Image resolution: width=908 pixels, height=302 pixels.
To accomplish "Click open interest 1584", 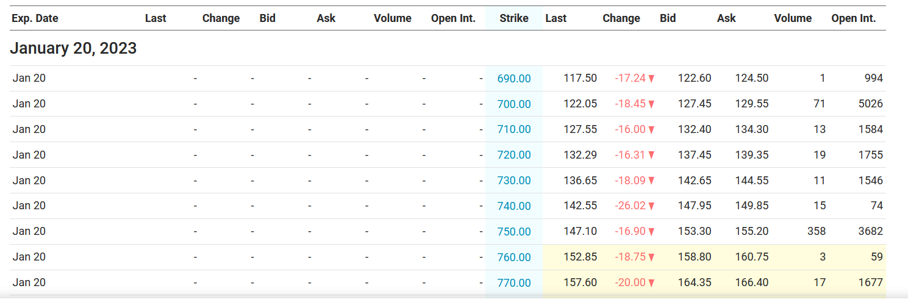I will pyautogui.click(x=871, y=129).
